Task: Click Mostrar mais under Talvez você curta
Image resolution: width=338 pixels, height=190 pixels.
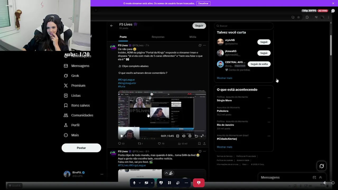Action: coord(224,78)
